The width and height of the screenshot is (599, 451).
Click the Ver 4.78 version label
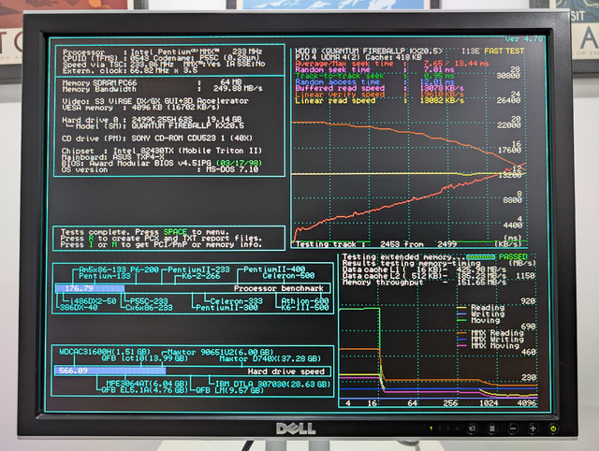tap(524, 39)
